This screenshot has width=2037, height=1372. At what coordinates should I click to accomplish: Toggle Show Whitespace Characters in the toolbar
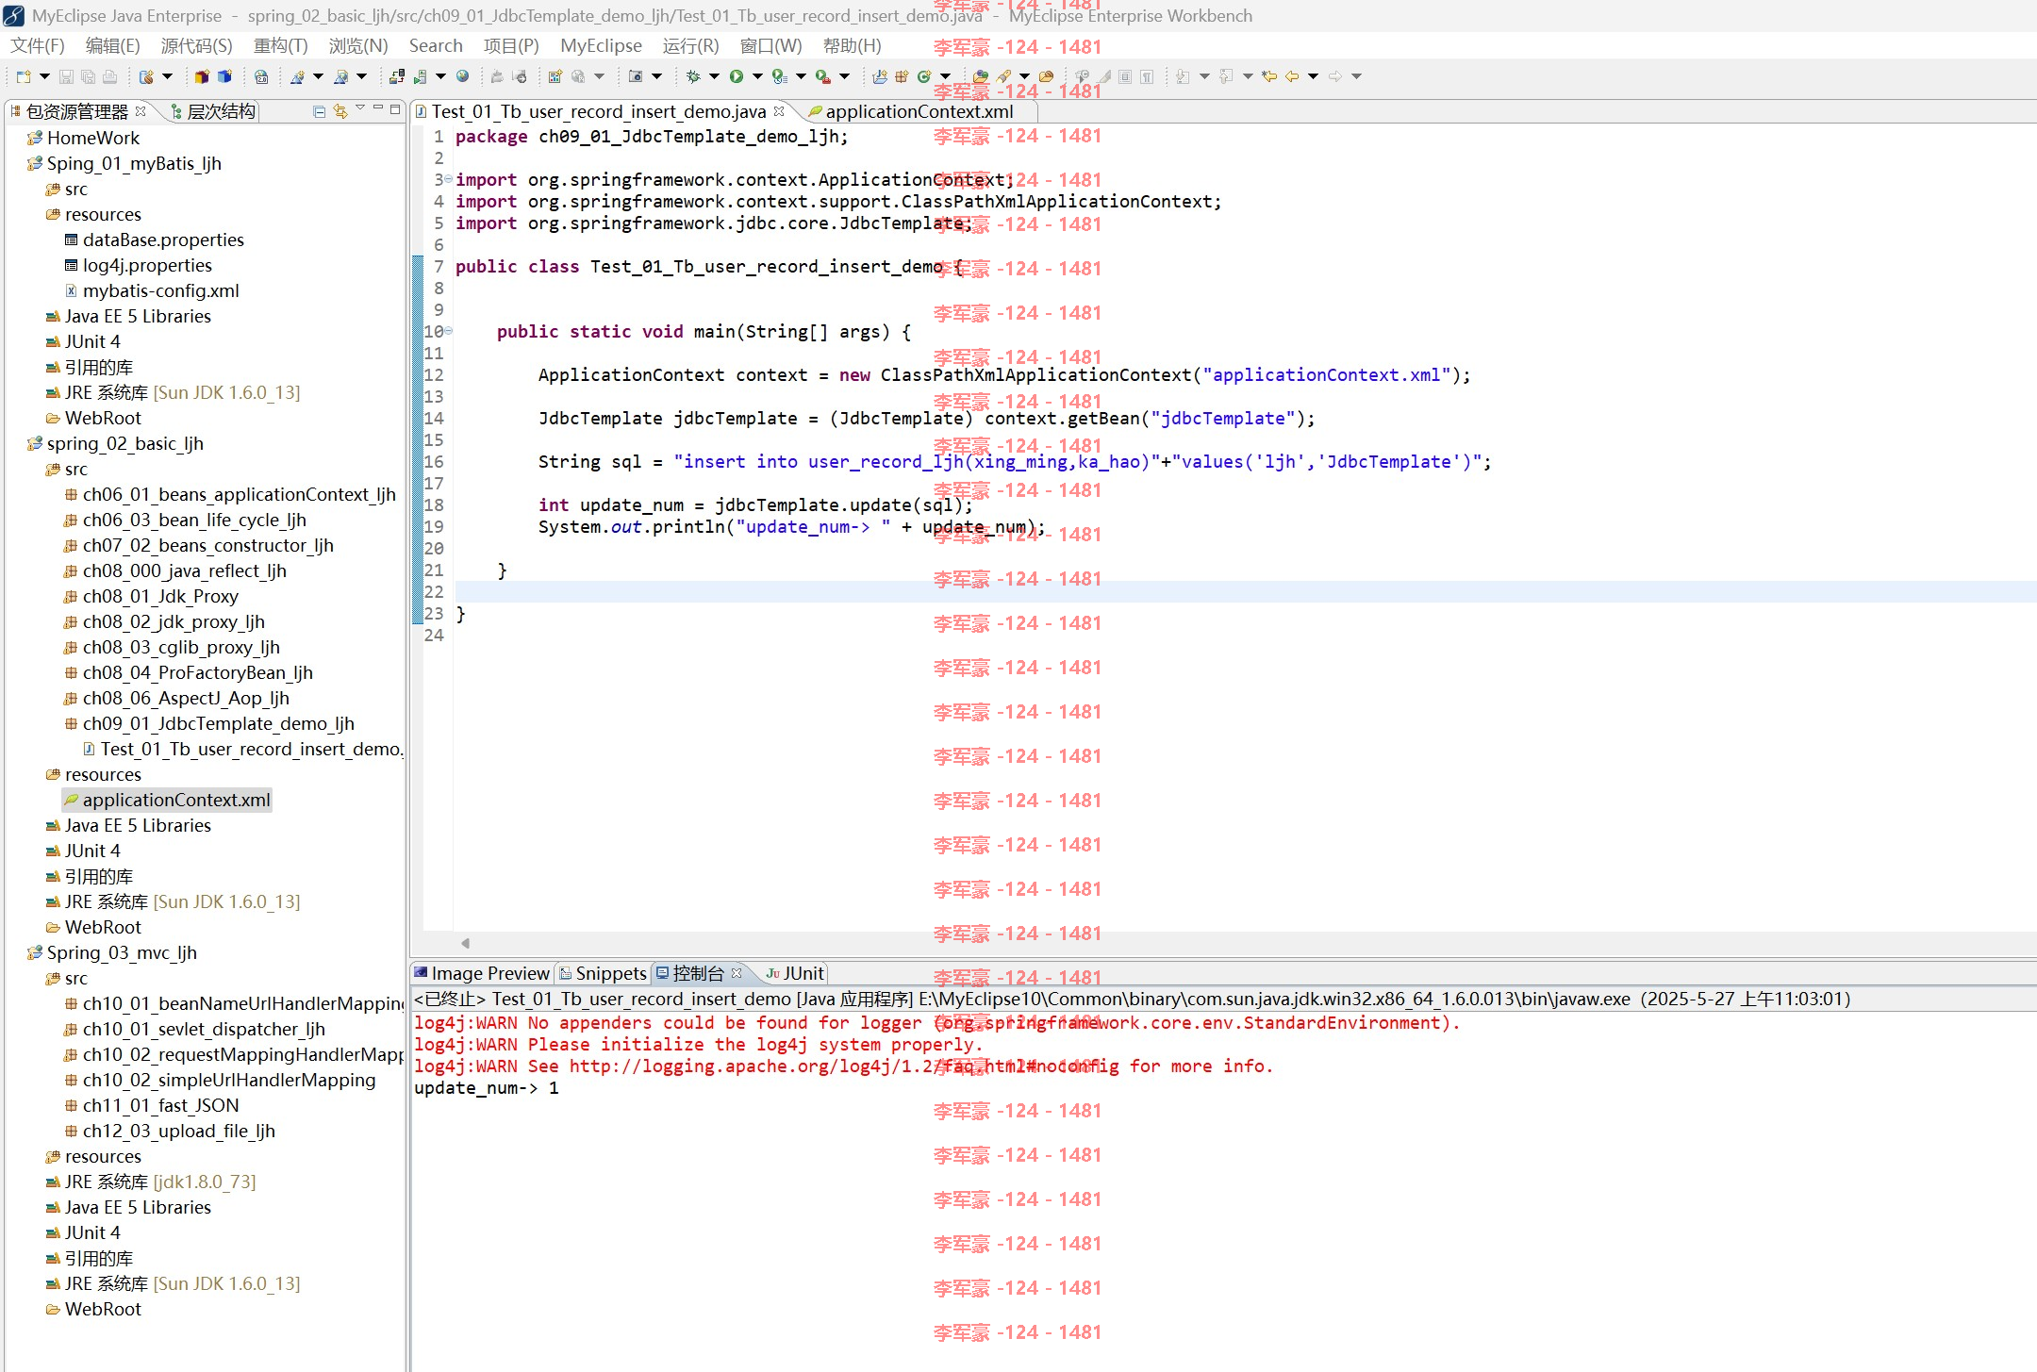[x=1148, y=76]
